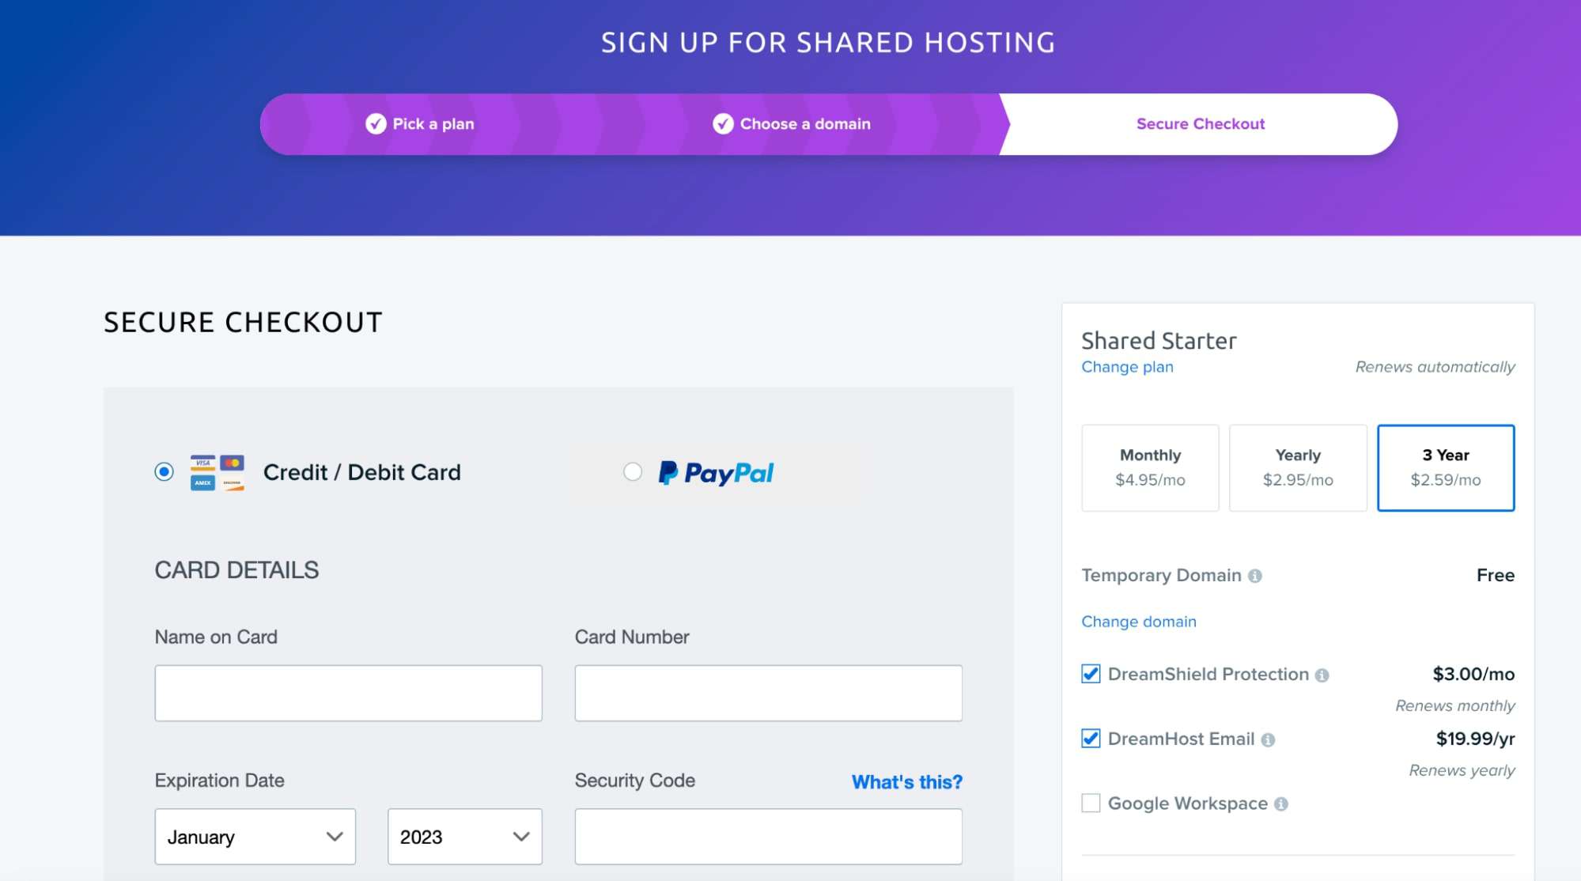Click the PayPal logo/icon to select
This screenshot has width=1581, height=881.
click(x=717, y=471)
